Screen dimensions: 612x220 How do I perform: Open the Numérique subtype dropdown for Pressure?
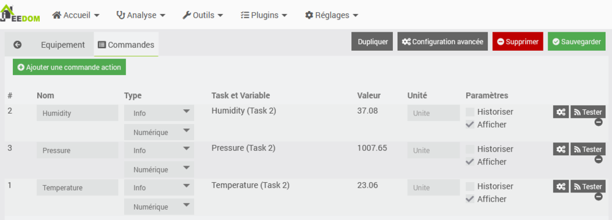point(159,169)
